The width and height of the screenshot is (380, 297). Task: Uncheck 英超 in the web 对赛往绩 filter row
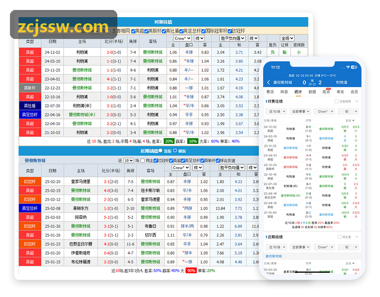tap(133, 31)
